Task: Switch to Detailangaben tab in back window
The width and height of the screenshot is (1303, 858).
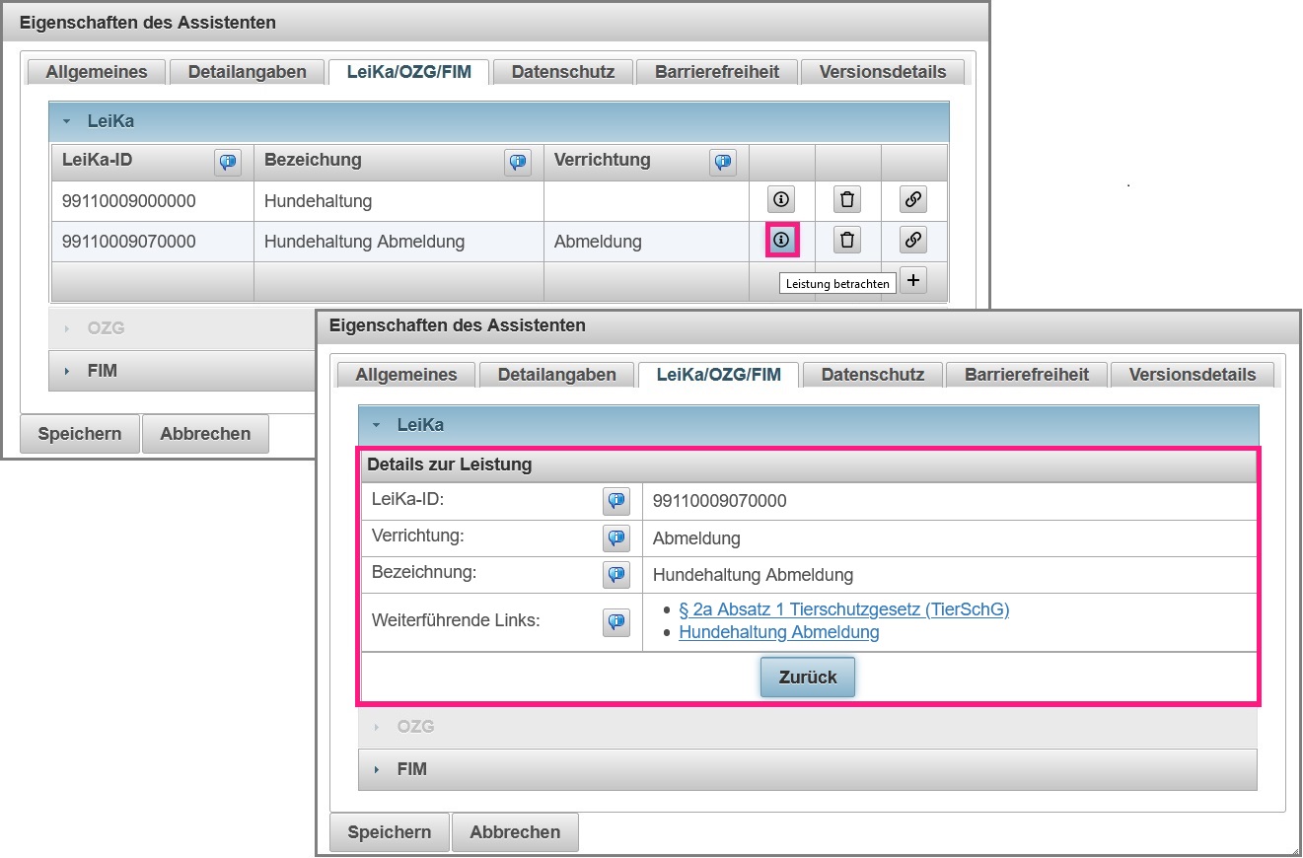Action: [x=247, y=72]
